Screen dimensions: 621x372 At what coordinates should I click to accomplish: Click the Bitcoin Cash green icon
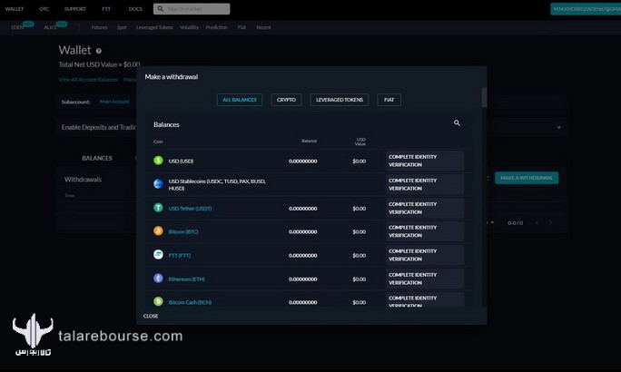(x=158, y=301)
